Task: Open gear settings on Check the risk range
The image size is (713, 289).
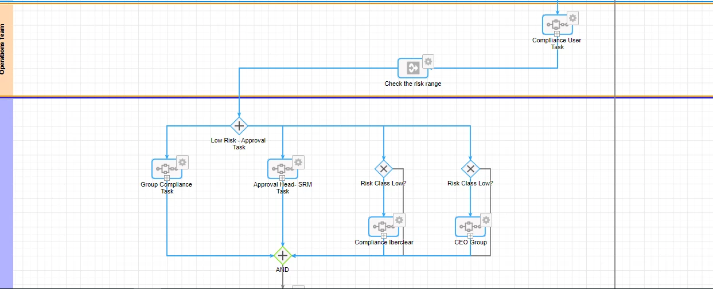Action: (x=428, y=61)
